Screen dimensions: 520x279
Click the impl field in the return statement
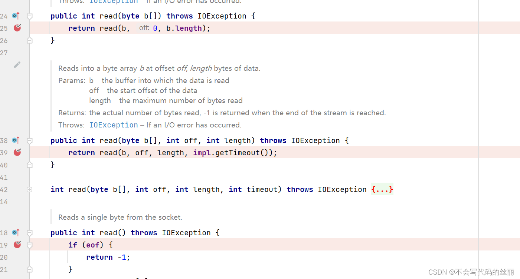[x=202, y=153]
